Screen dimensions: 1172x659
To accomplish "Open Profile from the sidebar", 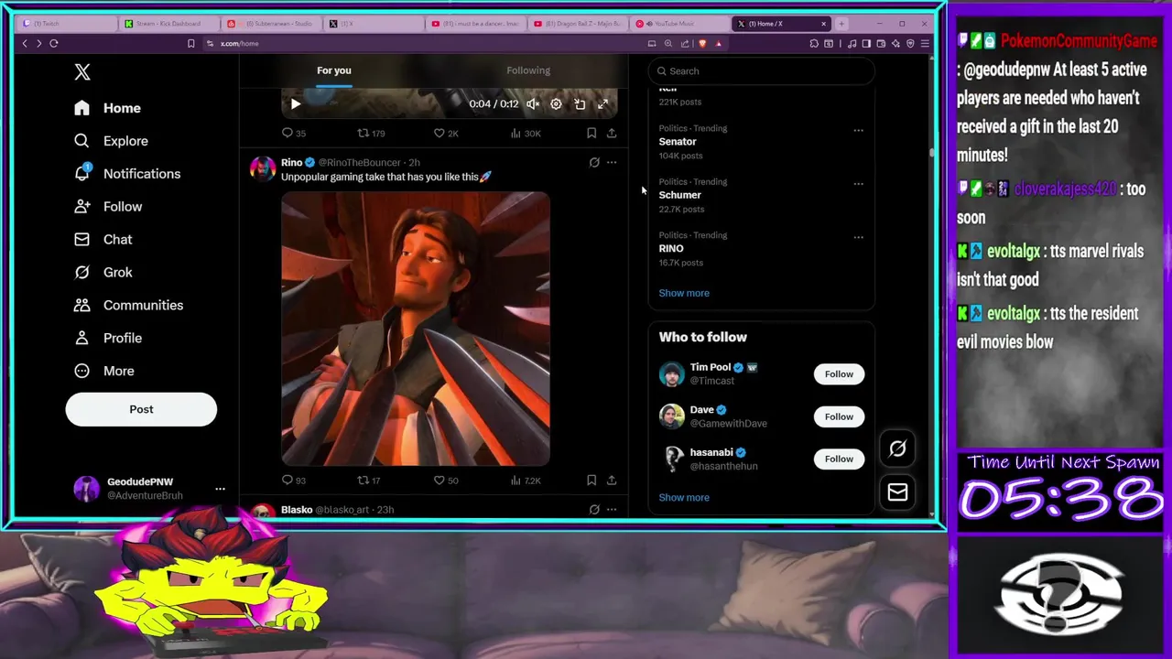I will coord(108,338).
